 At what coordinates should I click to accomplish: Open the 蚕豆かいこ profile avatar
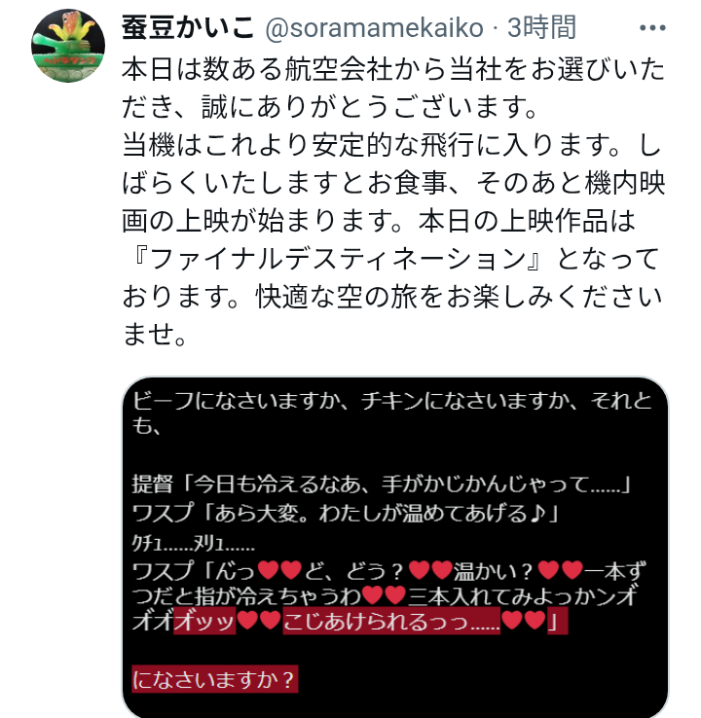(68, 46)
